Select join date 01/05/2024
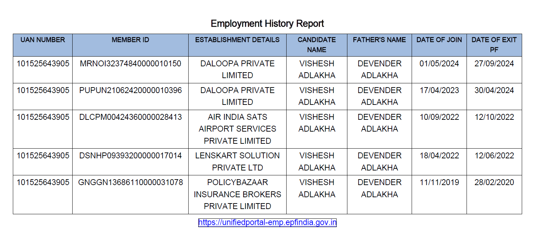 (439, 64)
